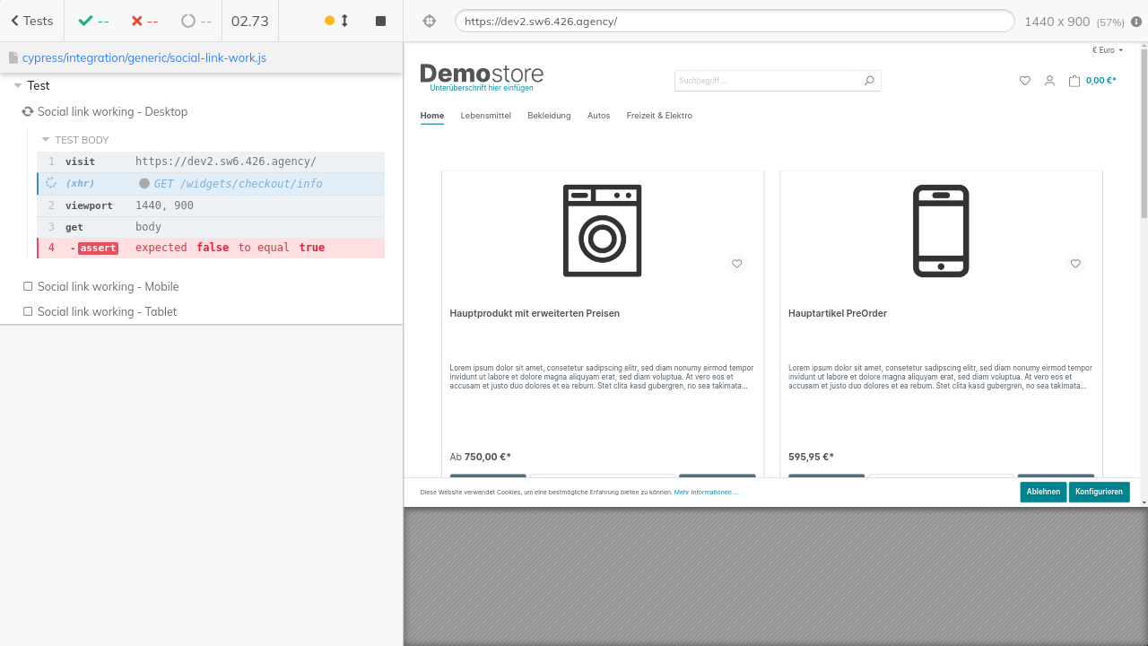This screenshot has width=1148, height=646.
Task: Open the Lebensmittel navigation category
Action: click(x=485, y=116)
